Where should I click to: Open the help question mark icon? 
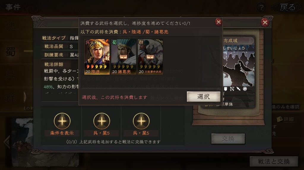(x=261, y=8)
